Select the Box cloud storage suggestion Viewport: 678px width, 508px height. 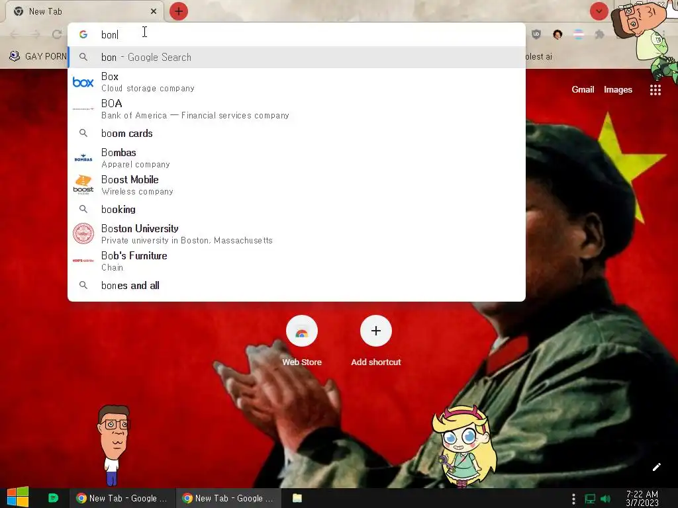[x=297, y=81]
